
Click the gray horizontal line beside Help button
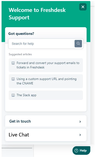point(17,148)
